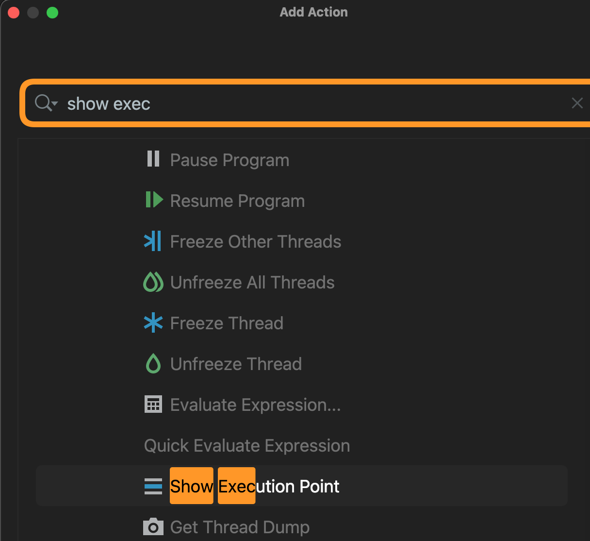Viewport: 590px width, 541px height.
Task: Choose the Freeze Other Threads action
Action: pyautogui.click(x=255, y=241)
